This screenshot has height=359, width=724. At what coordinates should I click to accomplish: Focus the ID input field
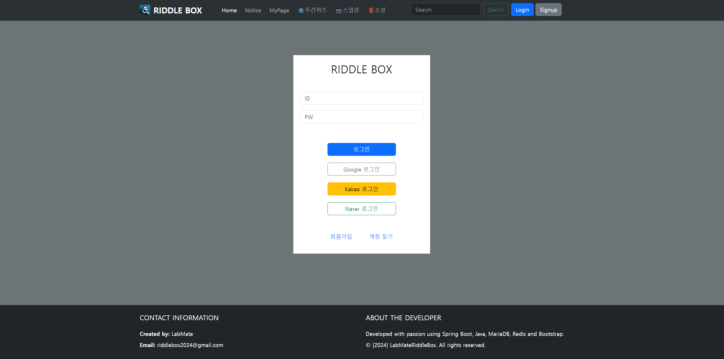(361, 98)
